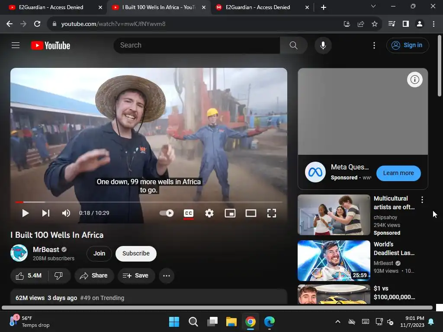
Task: Open Multicultural artists sponsored thumbnail
Action: (x=334, y=215)
